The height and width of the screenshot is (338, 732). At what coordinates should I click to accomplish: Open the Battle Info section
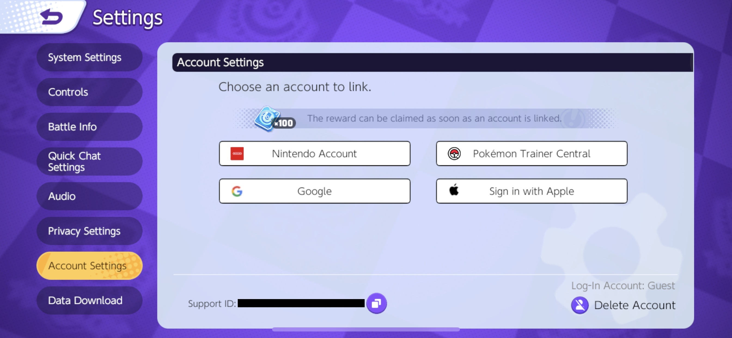click(x=89, y=127)
